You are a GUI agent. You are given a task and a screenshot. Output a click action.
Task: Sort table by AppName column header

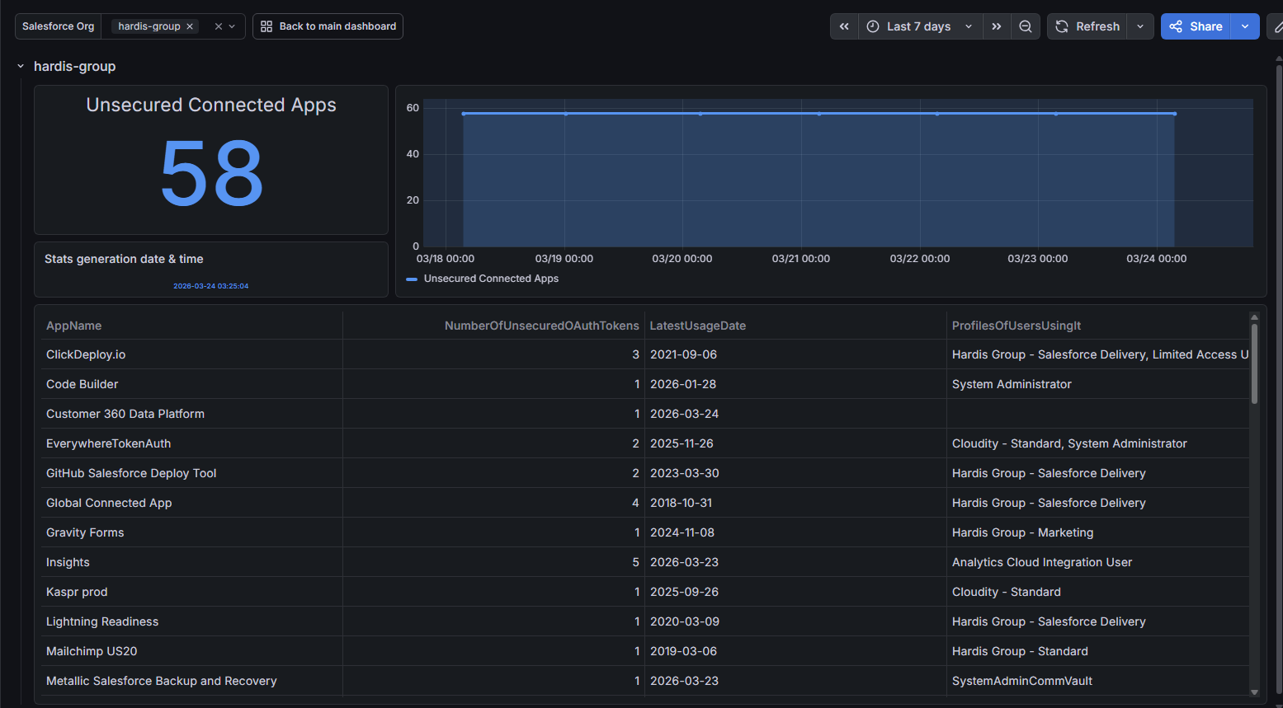(74, 326)
